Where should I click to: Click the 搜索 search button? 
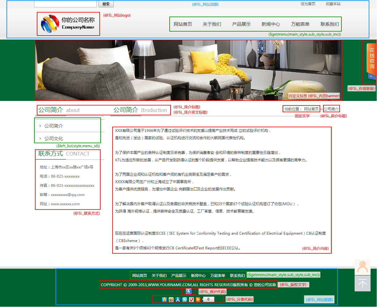[106, 4]
